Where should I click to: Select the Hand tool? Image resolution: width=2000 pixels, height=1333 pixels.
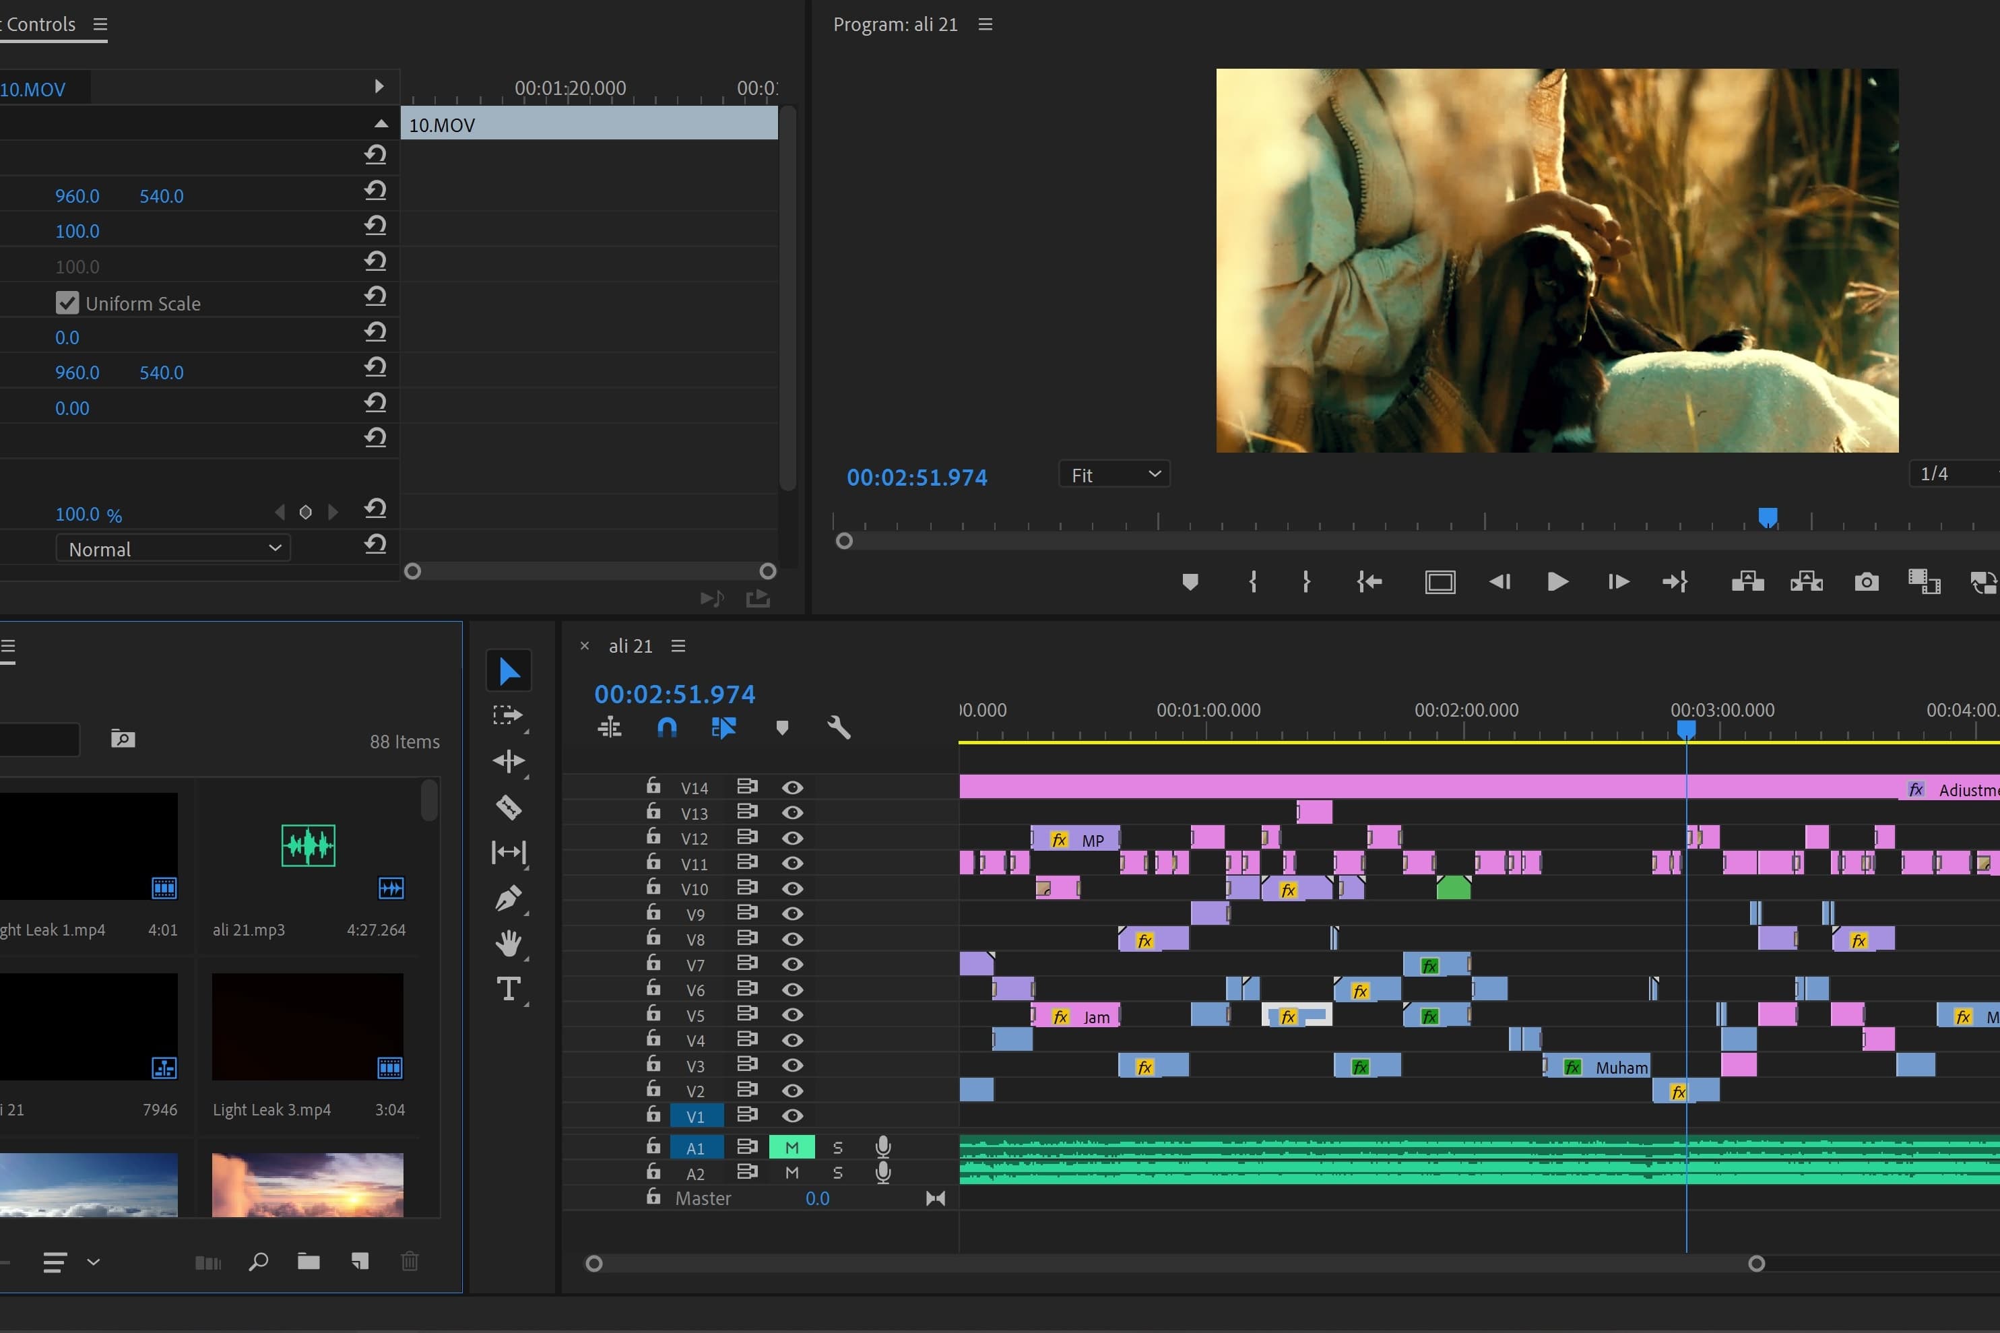click(x=509, y=943)
